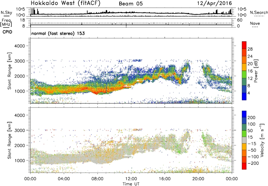268x186 pixels.
Task: Click the "04:00" time tick label
Action: coord(64,179)
